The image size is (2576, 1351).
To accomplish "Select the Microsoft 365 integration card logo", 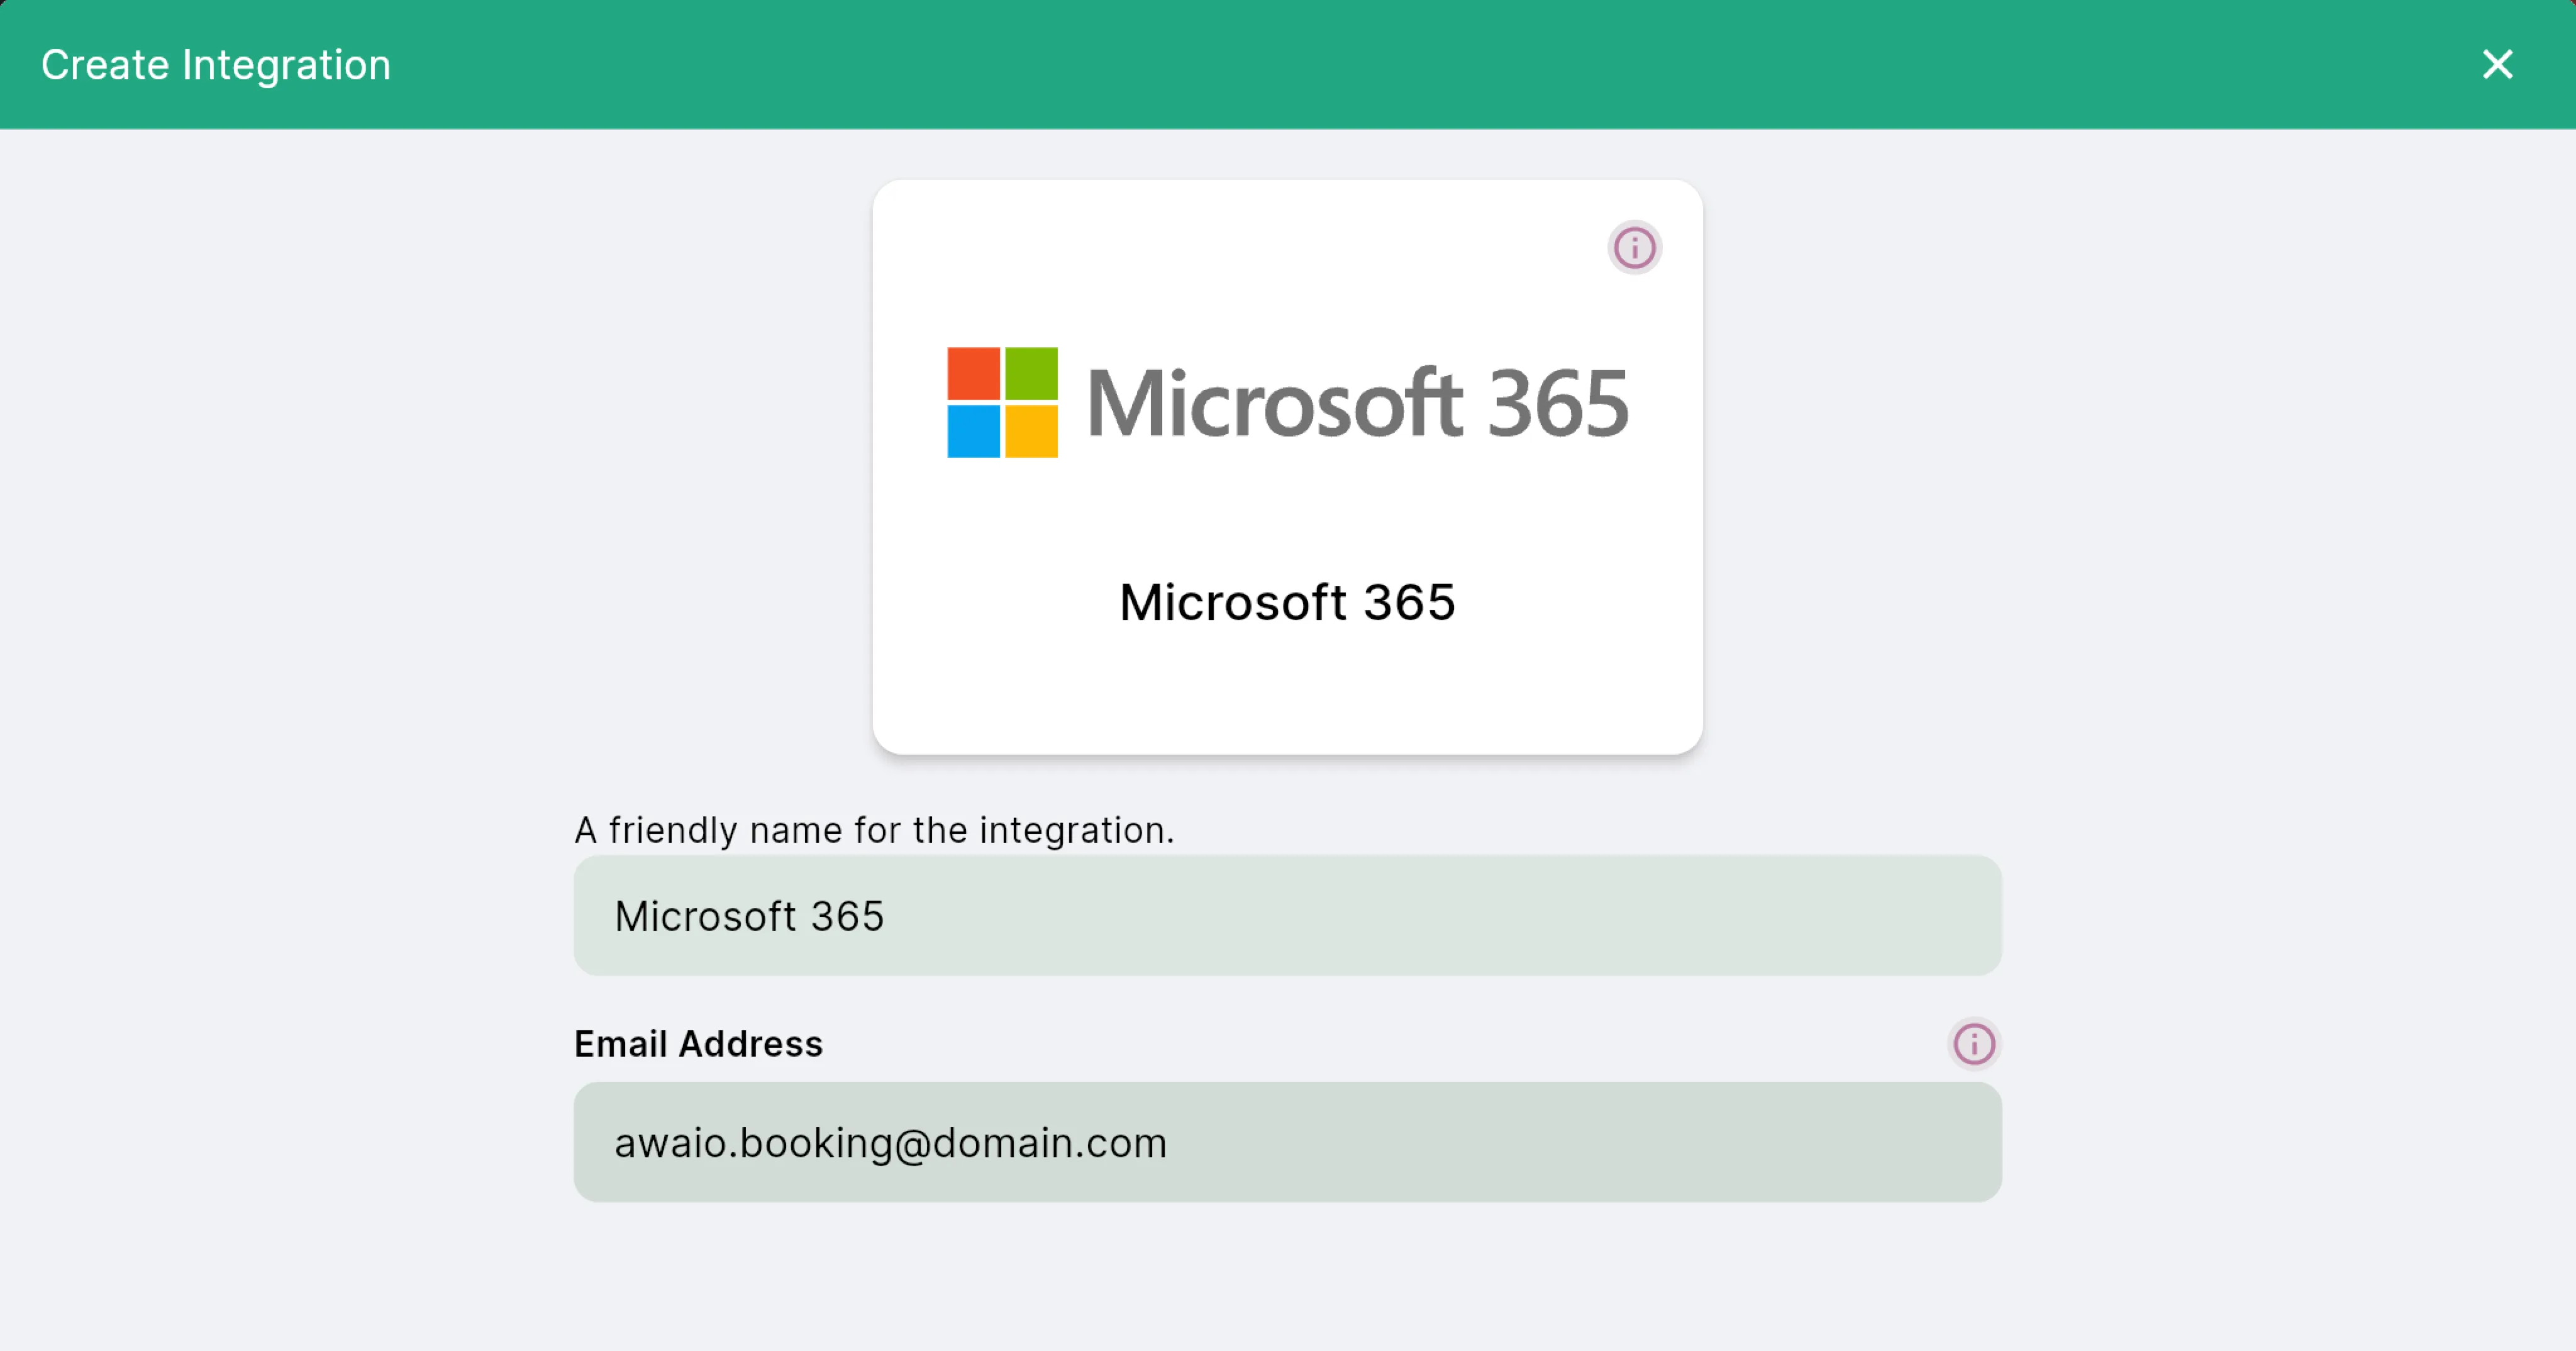I will (1287, 403).
